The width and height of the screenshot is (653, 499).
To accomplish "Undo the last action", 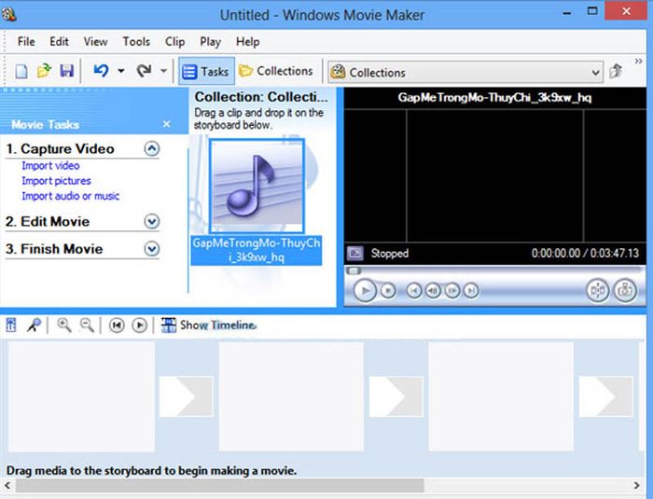I will [101, 71].
